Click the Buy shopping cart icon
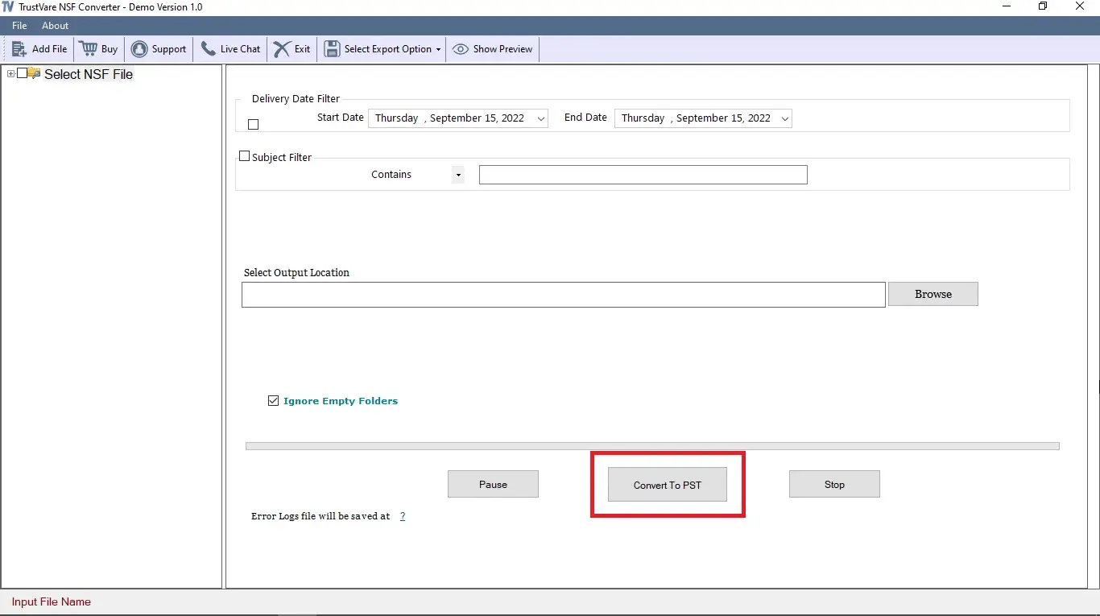1100x616 pixels. point(88,49)
